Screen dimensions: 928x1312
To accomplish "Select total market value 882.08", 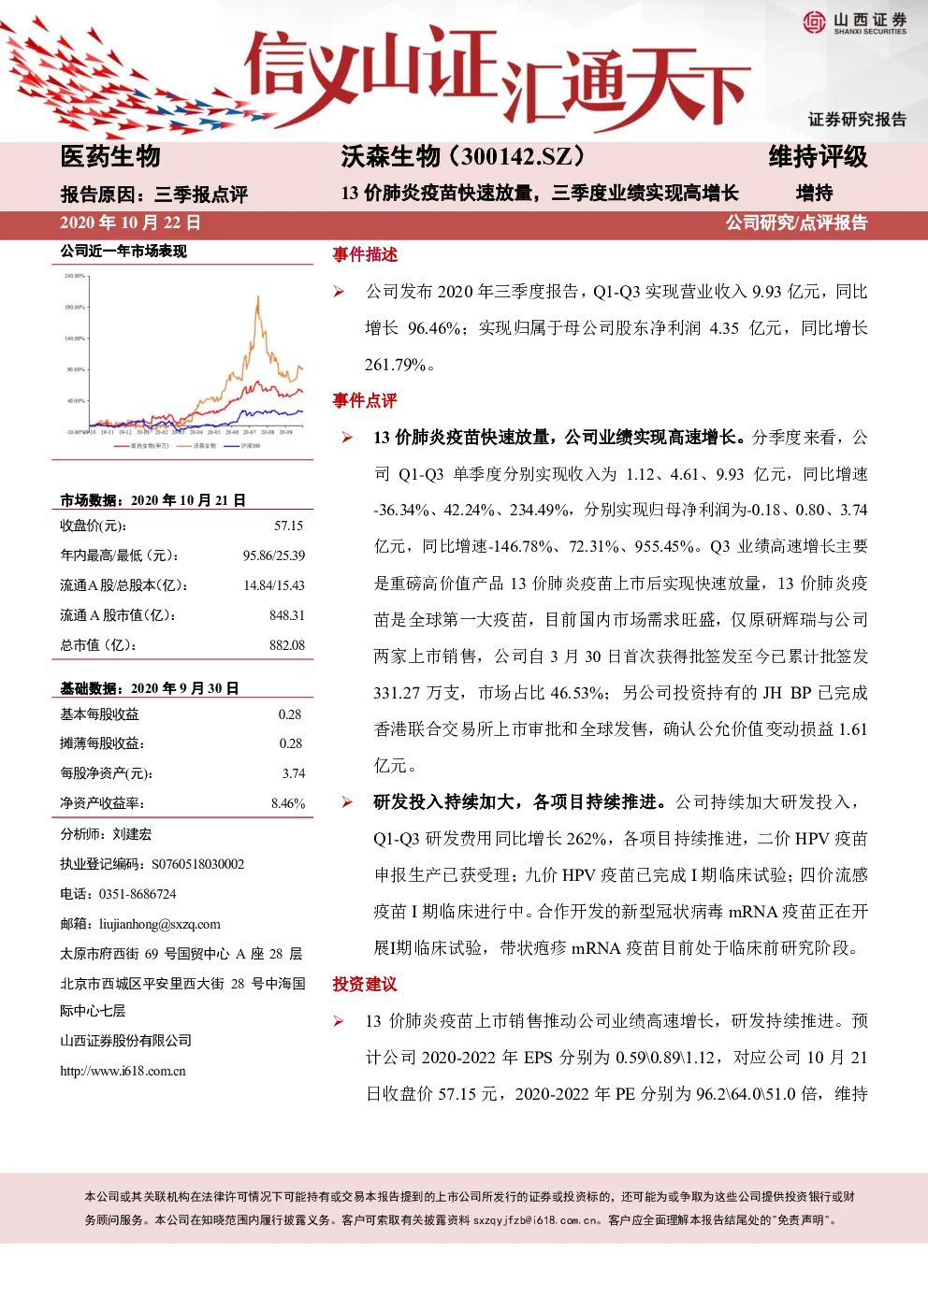I will point(287,646).
